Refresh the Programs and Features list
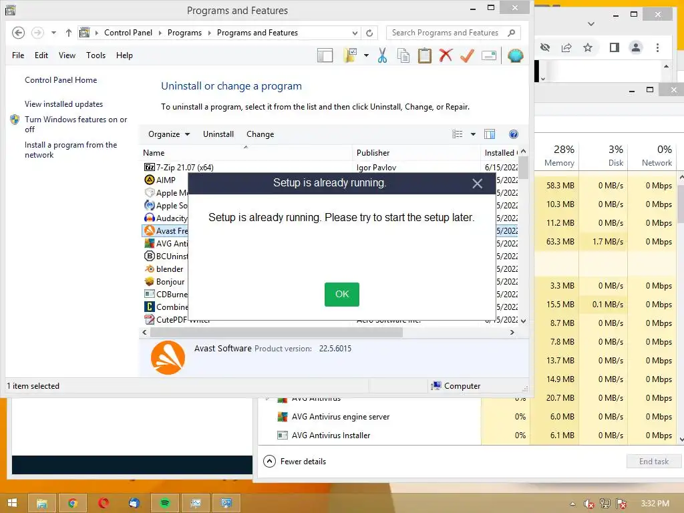This screenshot has height=513, width=684. click(369, 33)
